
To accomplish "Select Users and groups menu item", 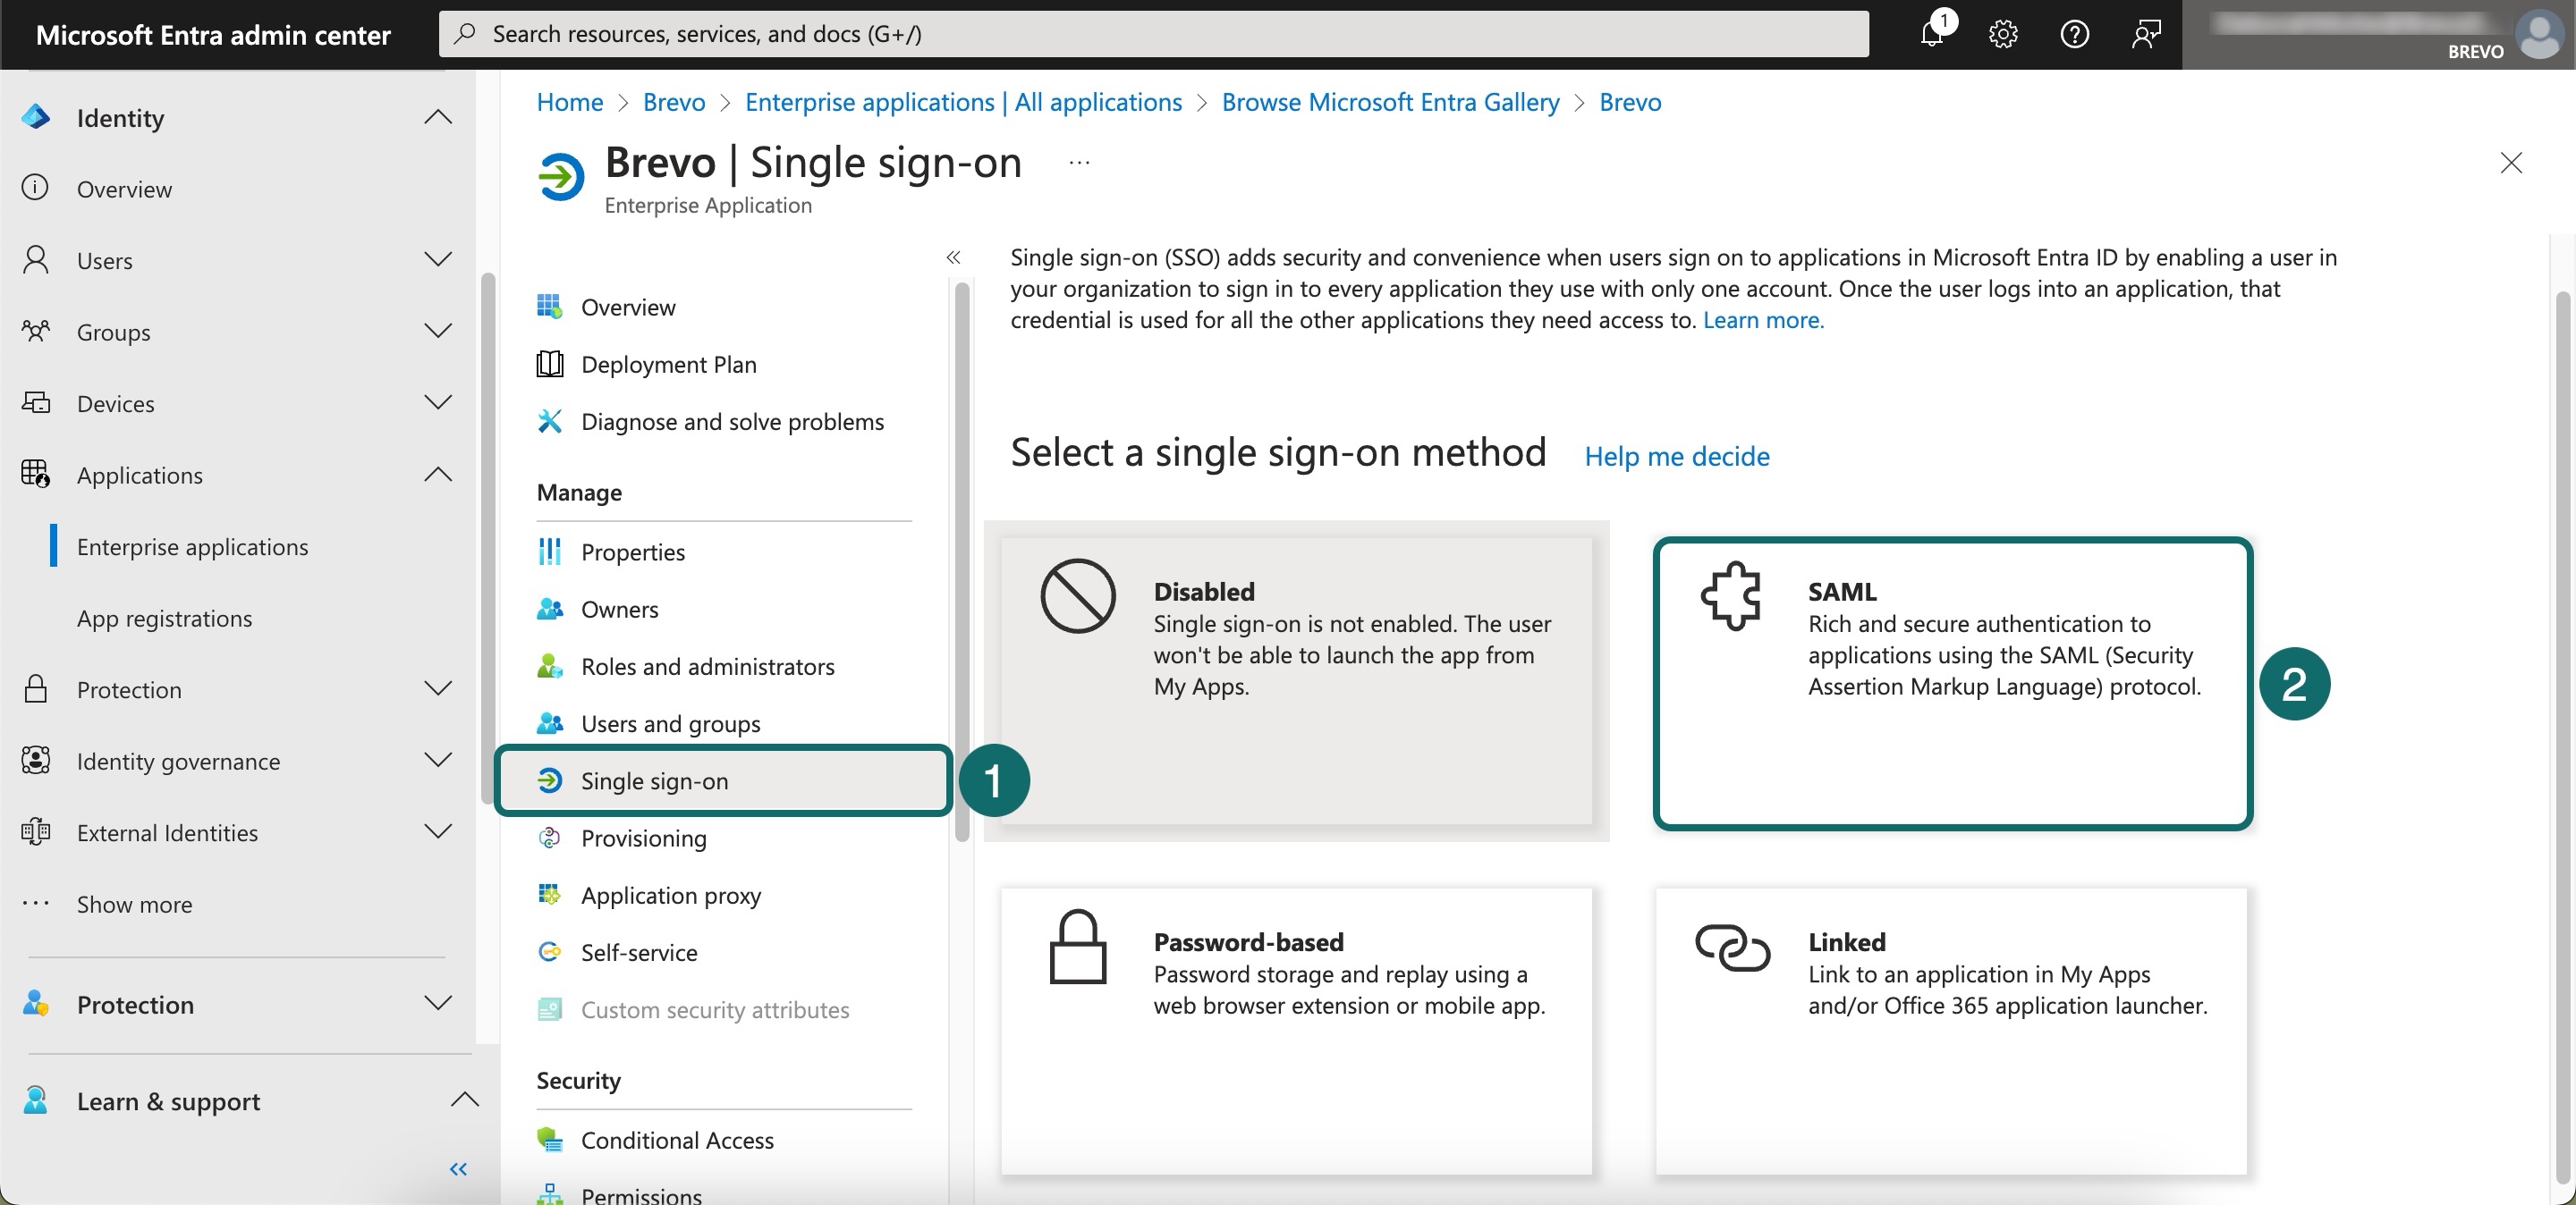I will 670,723.
